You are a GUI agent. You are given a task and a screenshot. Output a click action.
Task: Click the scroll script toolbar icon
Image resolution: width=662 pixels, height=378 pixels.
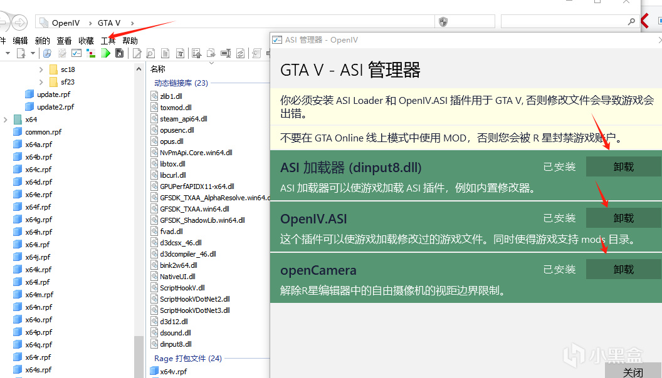point(256,53)
